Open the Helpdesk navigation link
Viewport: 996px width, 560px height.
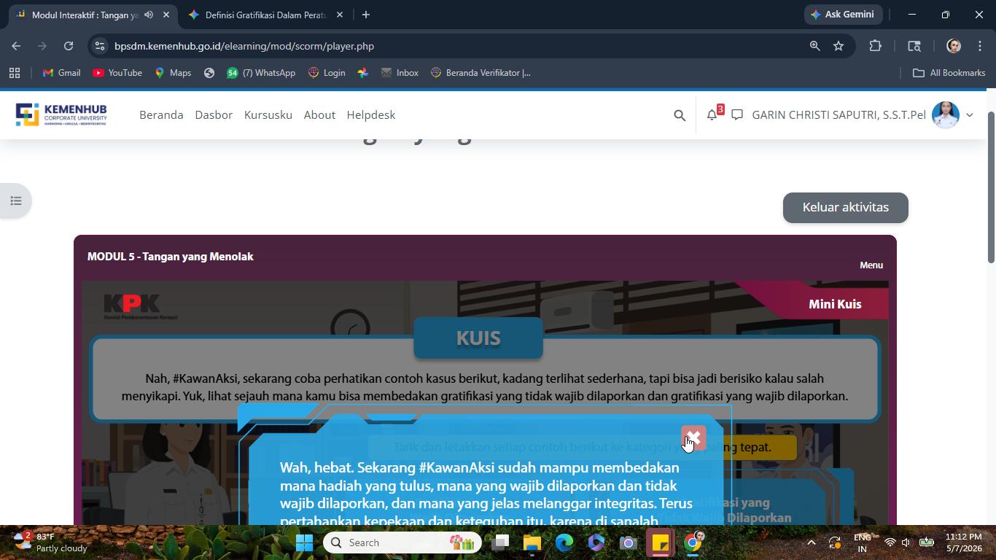point(371,114)
